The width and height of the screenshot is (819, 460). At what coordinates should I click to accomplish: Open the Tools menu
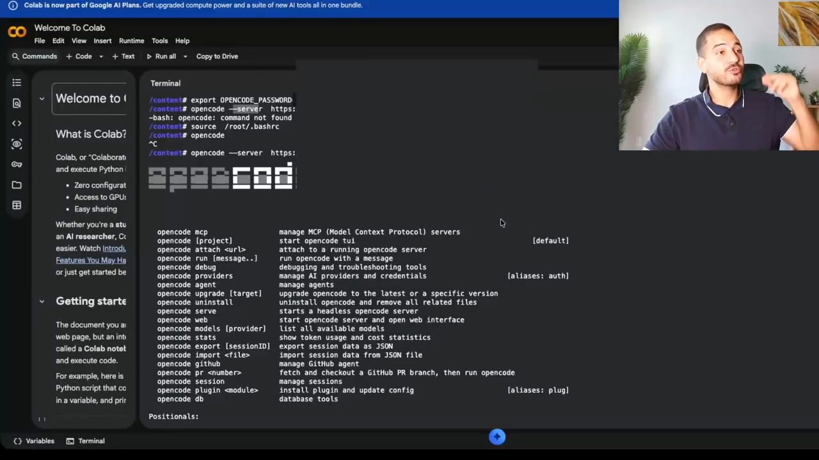(159, 41)
